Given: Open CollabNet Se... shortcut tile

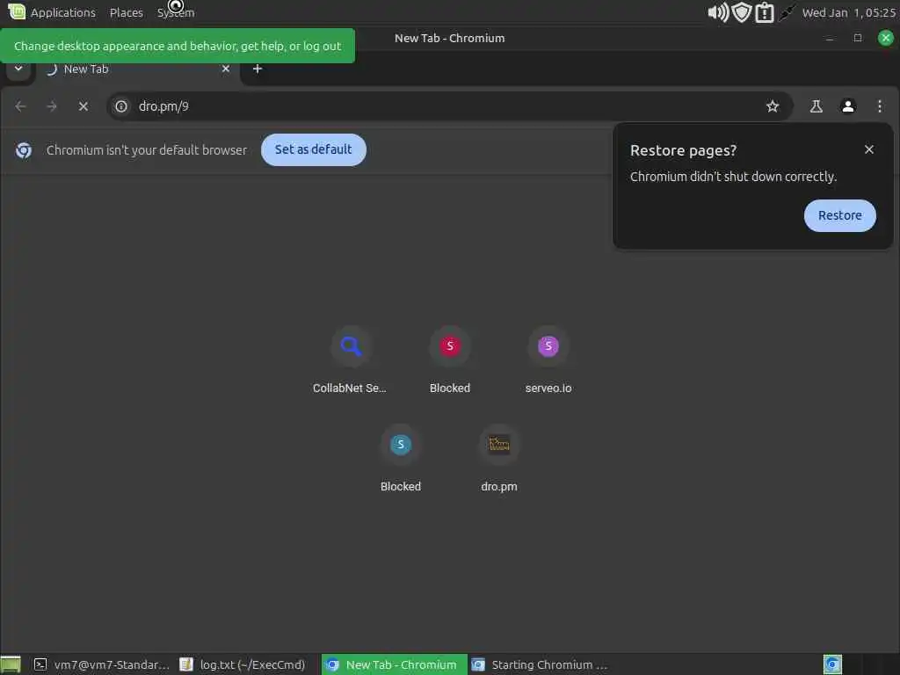Looking at the screenshot, I should tap(350, 359).
